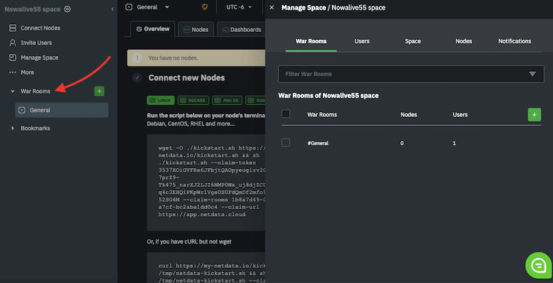Image resolution: width=553 pixels, height=283 pixels.
Task: Click the lightbulb icon in top bar
Action: (205, 7)
